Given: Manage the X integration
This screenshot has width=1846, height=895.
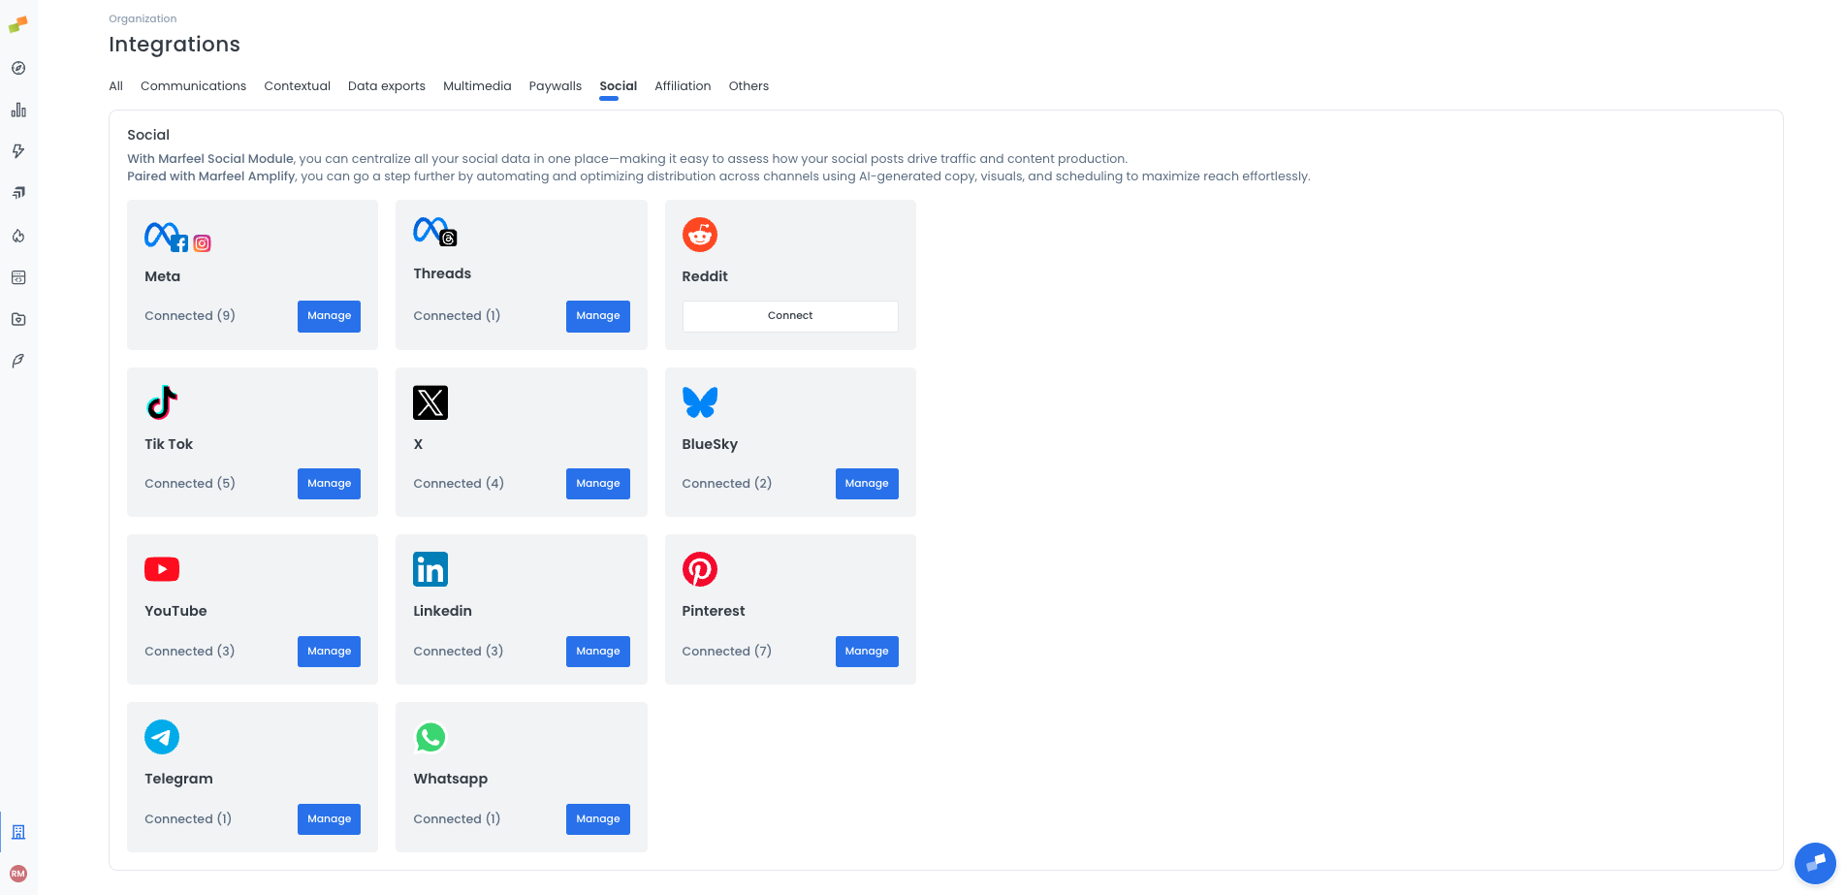Looking at the screenshot, I should 598,484.
